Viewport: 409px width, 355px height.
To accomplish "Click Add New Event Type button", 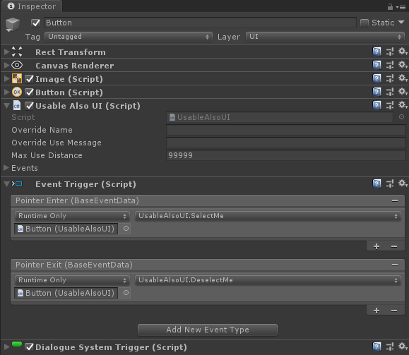I will click(x=208, y=330).
